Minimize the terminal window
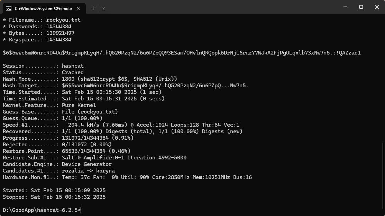385x216 pixels. tap(345, 7)
